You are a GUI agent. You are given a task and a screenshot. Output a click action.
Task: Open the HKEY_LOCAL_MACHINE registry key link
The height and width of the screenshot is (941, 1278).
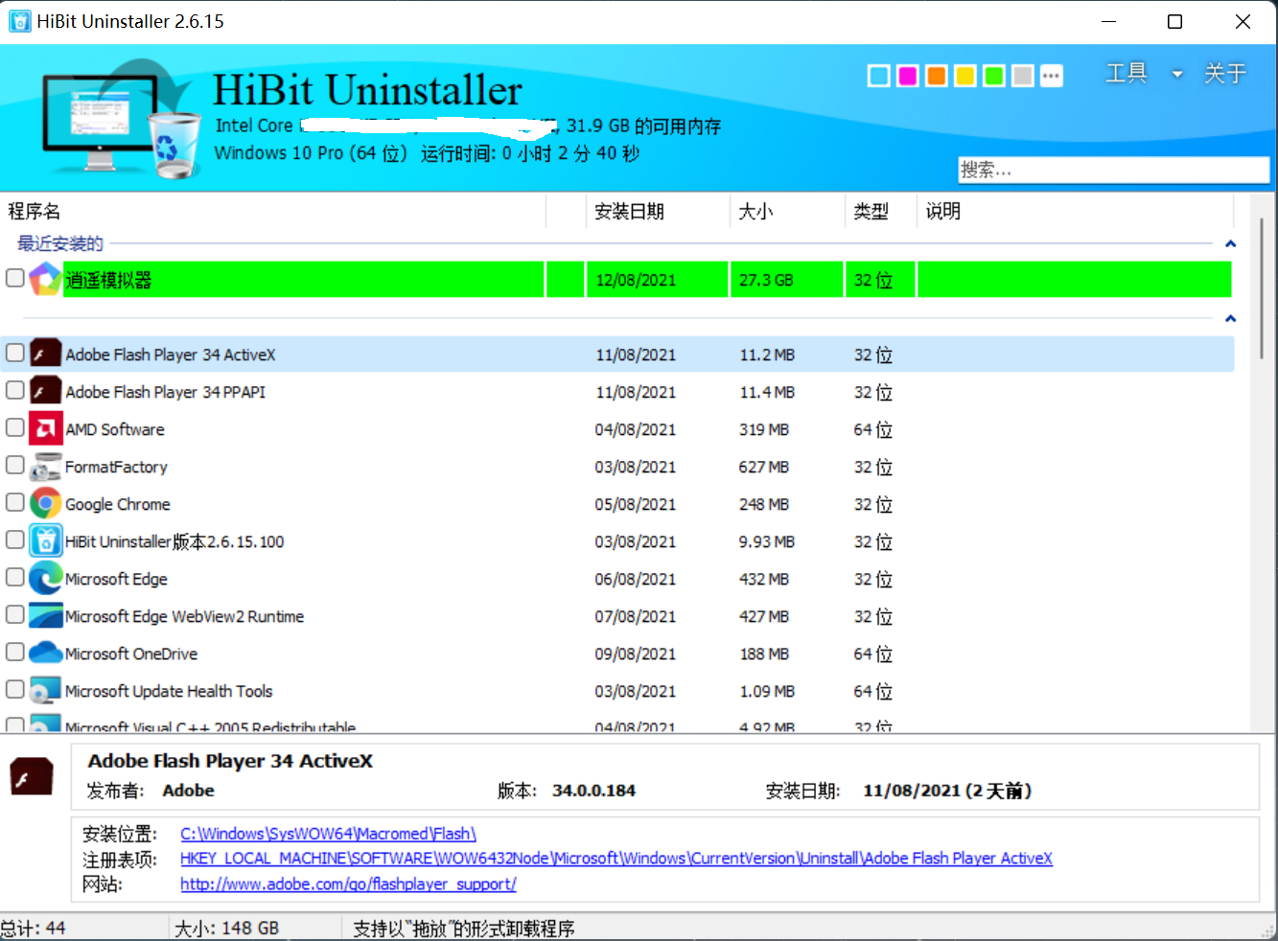(616, 859)
